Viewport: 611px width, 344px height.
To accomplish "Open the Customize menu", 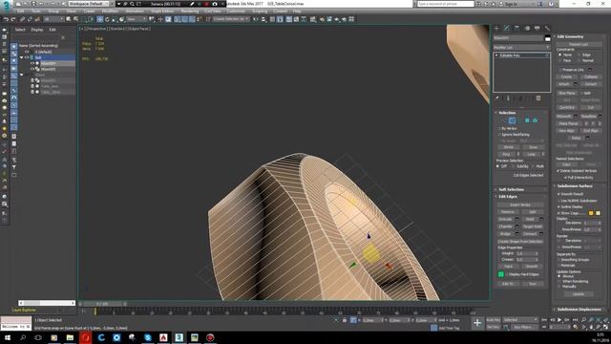I will click(236, 11).
